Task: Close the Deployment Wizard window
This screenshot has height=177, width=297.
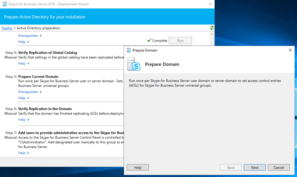Action: point(210,4)
